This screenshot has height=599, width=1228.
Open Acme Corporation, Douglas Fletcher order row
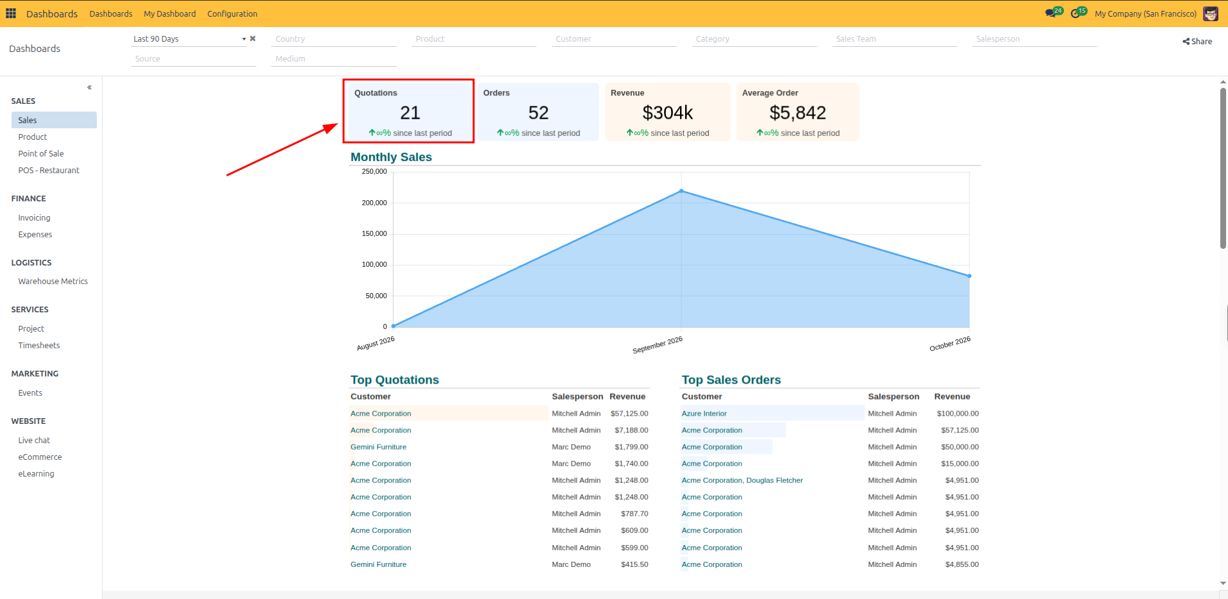tap(742, 480)
